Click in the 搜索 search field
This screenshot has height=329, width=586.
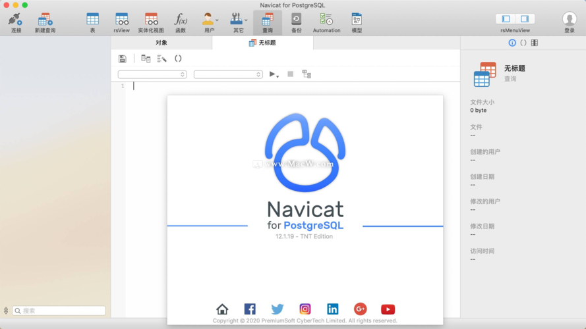click(x=59, y=311)
